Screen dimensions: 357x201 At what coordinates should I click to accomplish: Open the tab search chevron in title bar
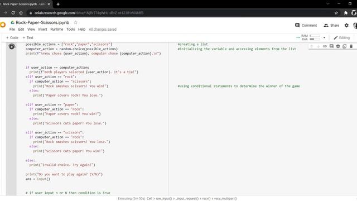327,4
